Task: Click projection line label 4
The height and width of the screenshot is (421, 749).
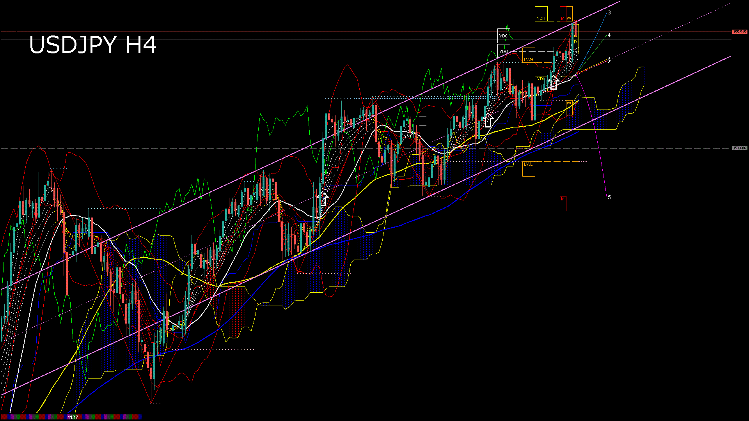Action: (x=609, y=35)
